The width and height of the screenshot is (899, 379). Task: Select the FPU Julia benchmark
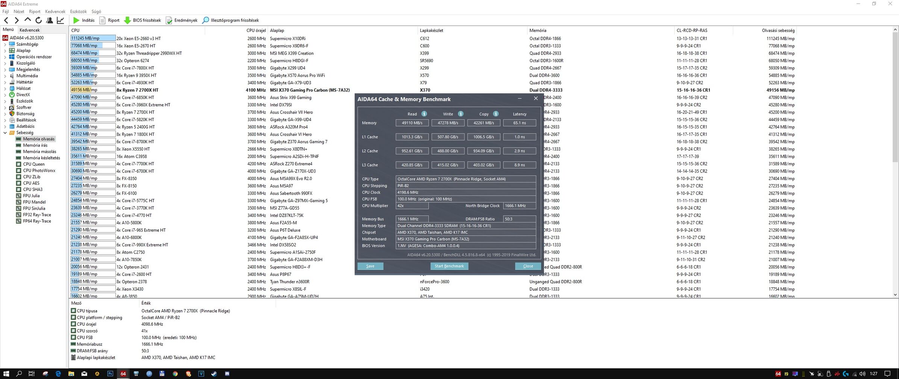click(x=31, y=196)
